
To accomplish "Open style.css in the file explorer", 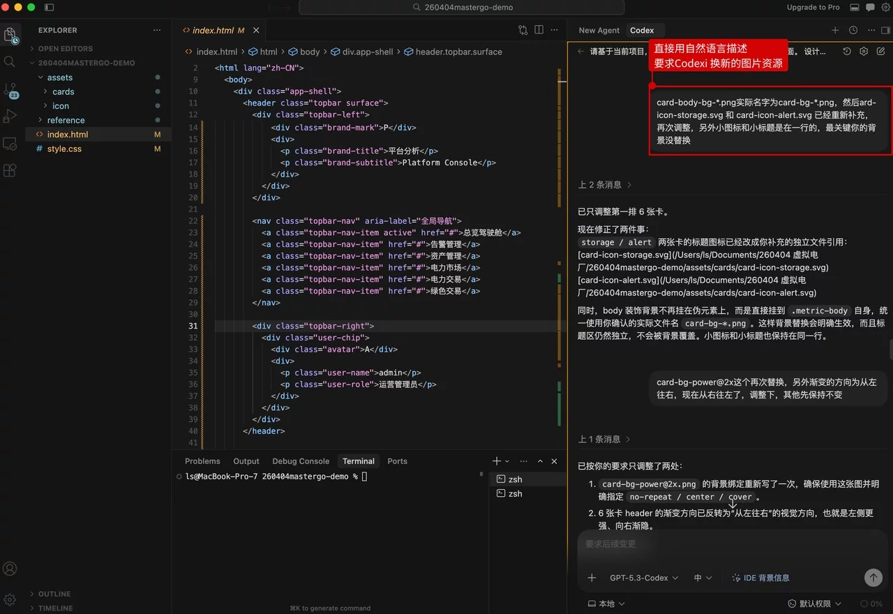I will tap(64, 149).
